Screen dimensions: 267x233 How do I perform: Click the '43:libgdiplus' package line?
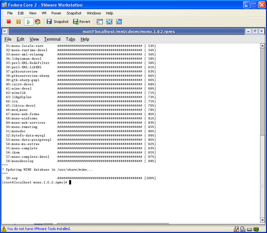(x=81, y=97)
